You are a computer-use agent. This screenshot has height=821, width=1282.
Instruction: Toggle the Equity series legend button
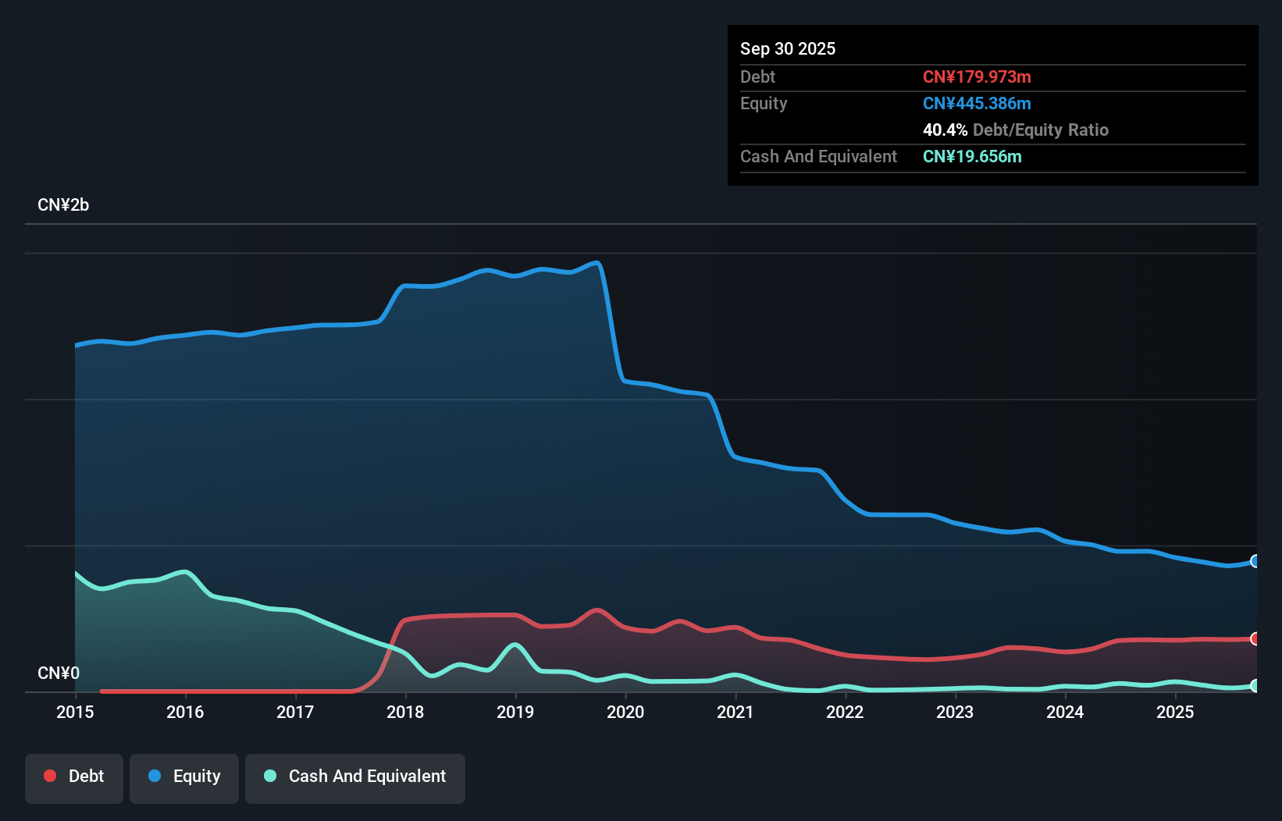184,778
